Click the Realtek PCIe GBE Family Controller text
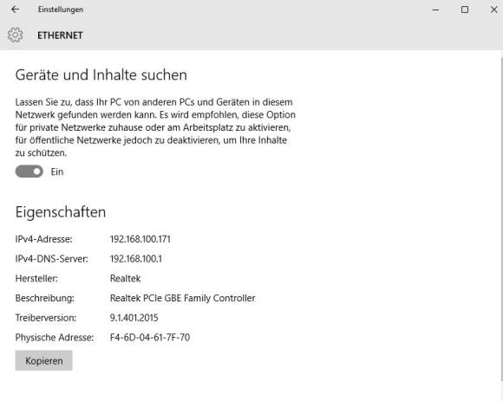 (182, 298)
